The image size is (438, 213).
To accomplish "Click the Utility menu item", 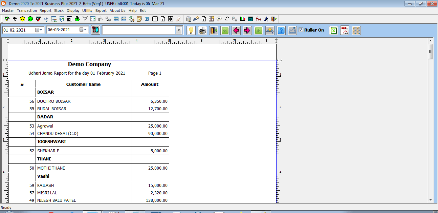I will tap(87, 11).
